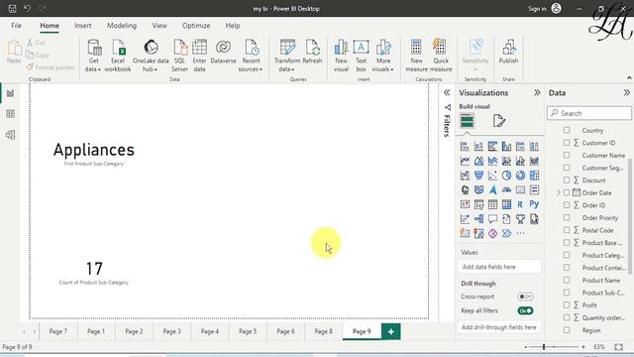
Task: Click Sign in link
Action: point(537,9)
